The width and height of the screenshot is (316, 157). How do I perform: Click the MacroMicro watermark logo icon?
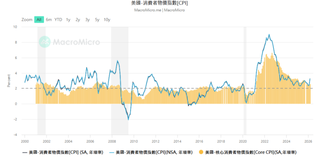pyautogui.click(x=45, y=42)
